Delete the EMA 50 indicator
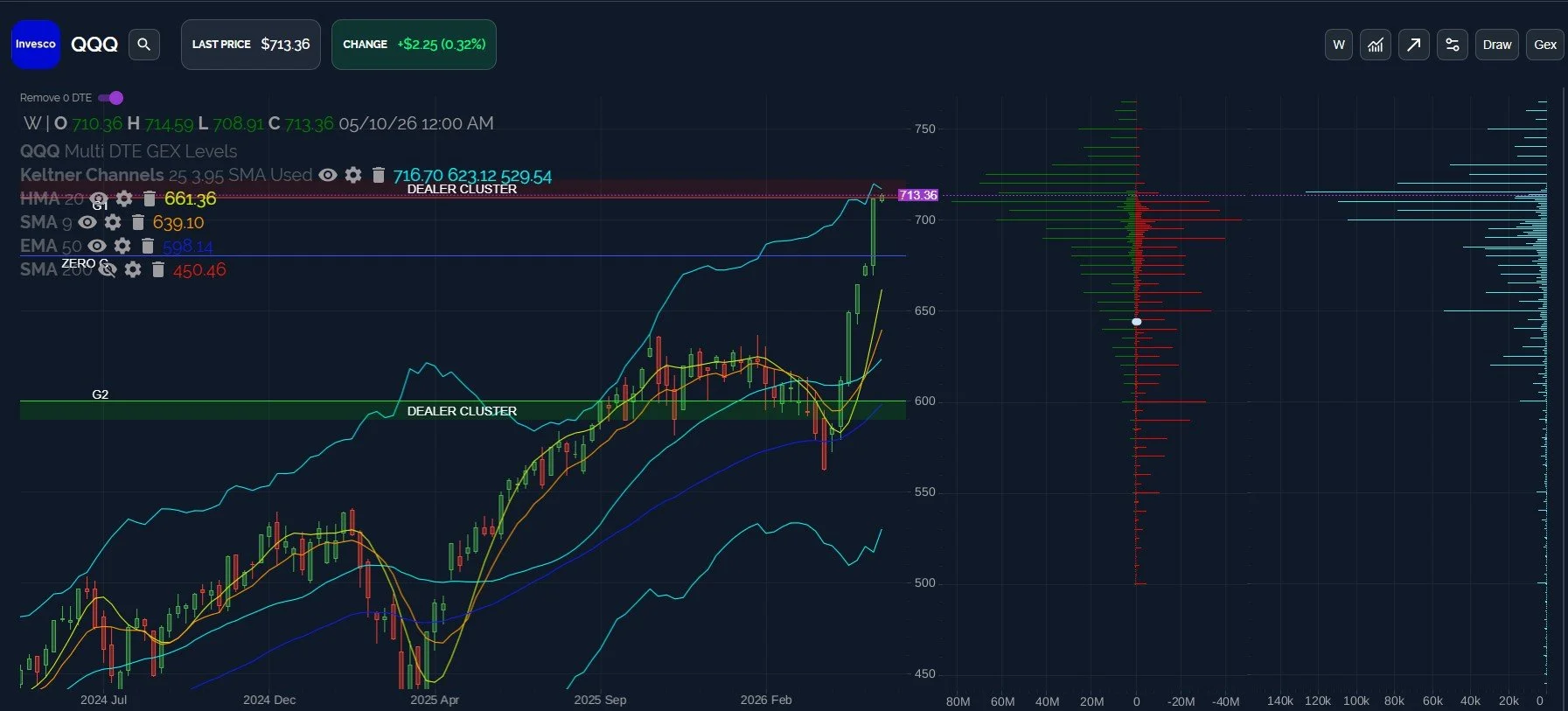The width and height of the screenshot is (1568, 711). pyautogui.click(x=148, y=246)
